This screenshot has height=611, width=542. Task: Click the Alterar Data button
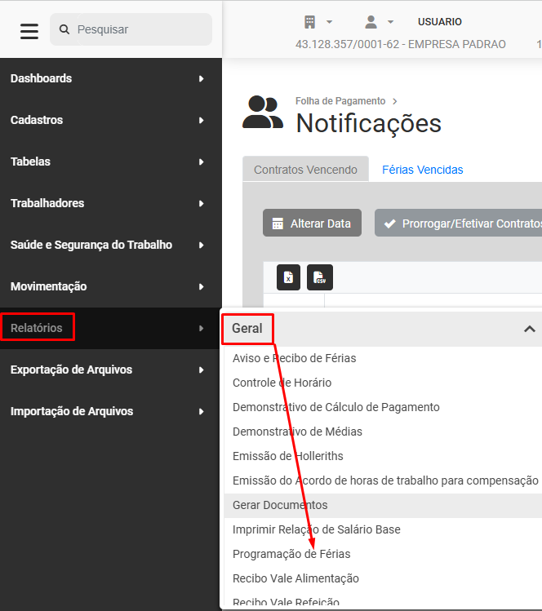click(312, 224)
